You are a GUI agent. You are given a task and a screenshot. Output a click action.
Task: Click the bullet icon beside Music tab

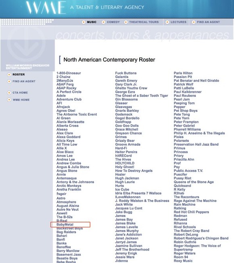pyautogui.click(x=84, y=22)
